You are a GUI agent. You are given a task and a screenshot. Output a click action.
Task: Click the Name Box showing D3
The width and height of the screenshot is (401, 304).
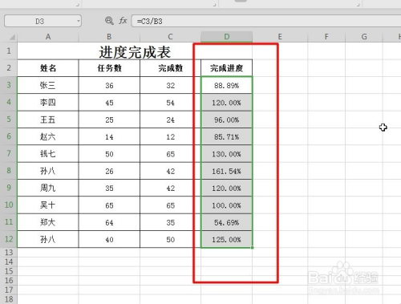(x=43, y=21)
